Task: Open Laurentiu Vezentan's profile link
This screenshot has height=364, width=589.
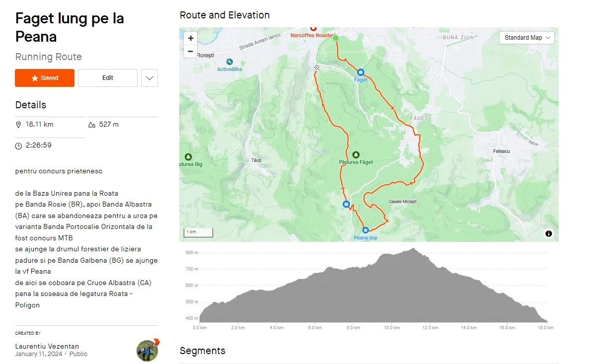Action: pyautogui.click(x=47, y=346)
